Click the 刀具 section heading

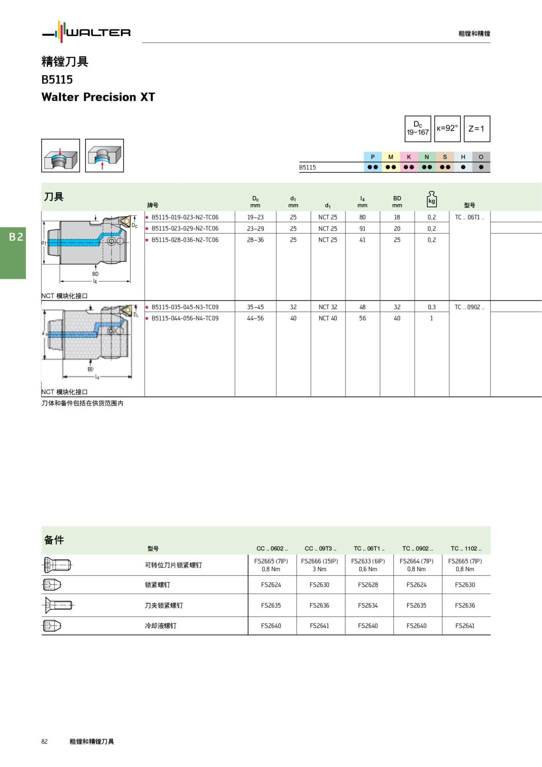pyautogui.click(x=54, y=197)
